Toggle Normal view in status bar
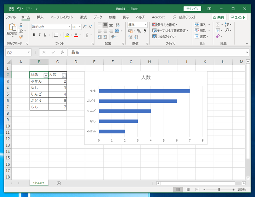Screen dimensions: 255x197 click(x=178, y=190)
